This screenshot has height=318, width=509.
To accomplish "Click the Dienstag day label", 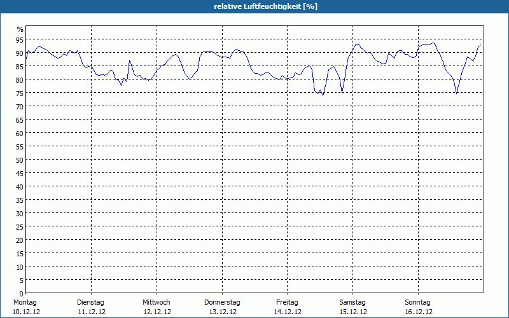I will pyautogui.click(x=90, y=302).
